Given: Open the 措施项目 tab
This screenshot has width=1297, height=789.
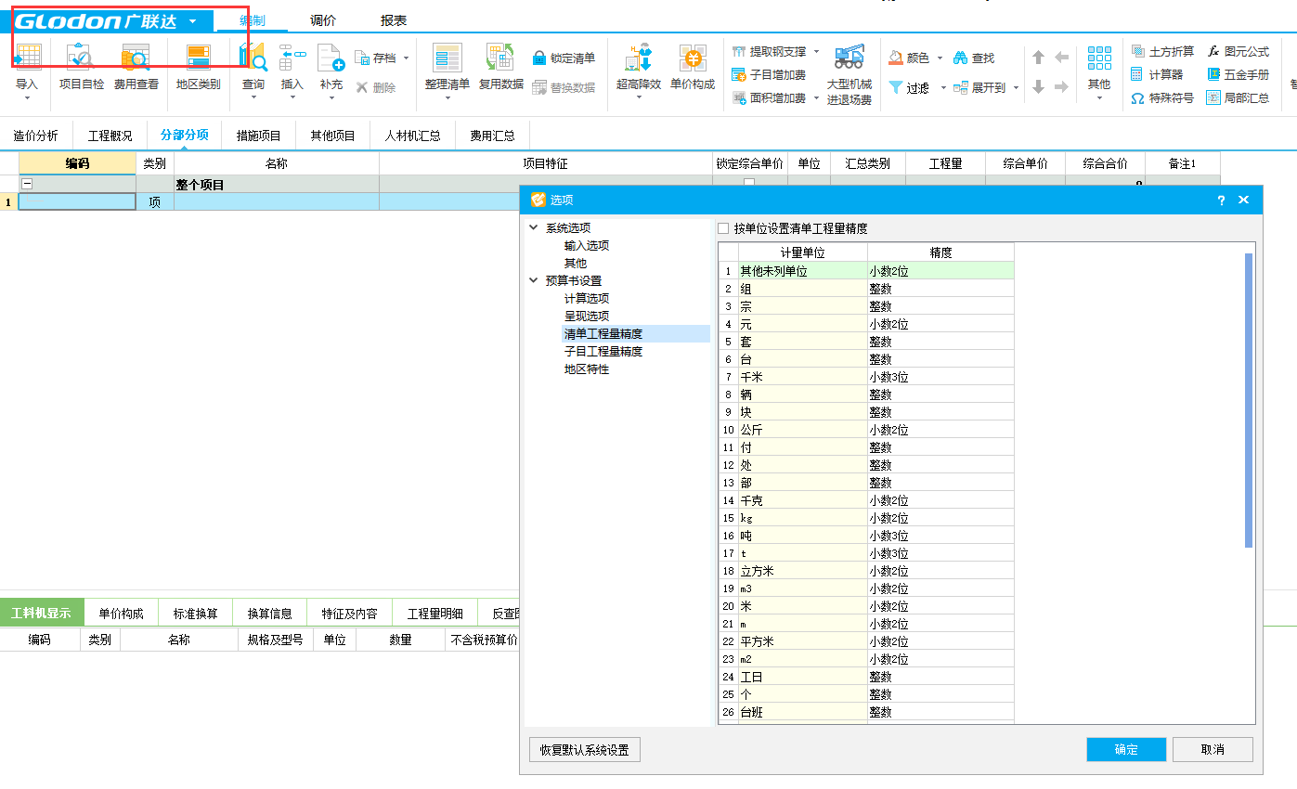Looking at the screenshot, I should coord(258,136).
